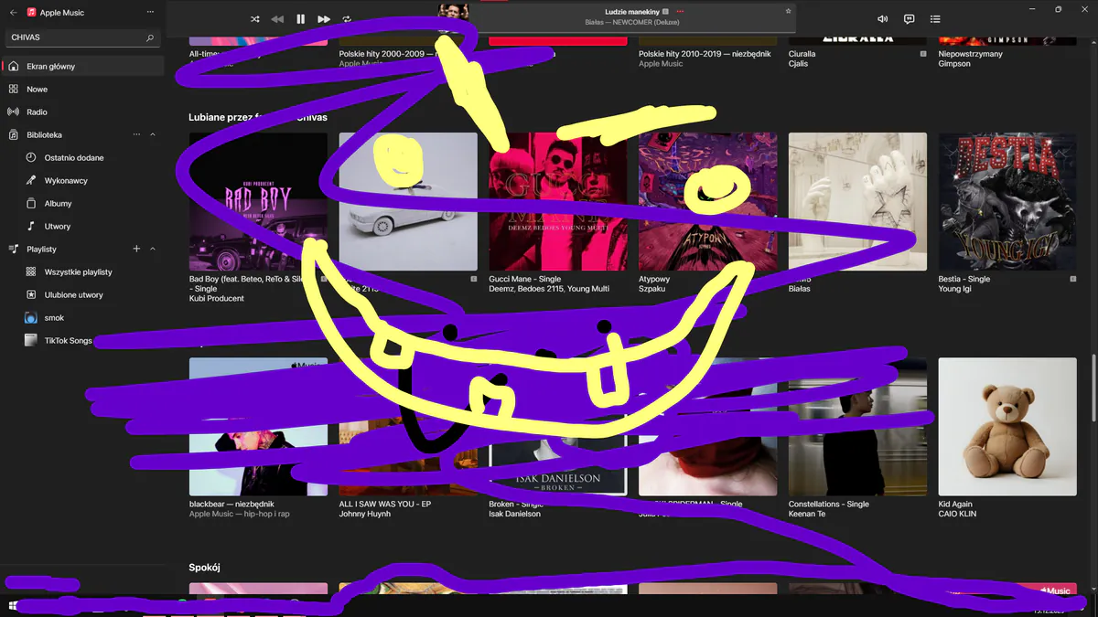Click the Keenan Te artist link
The height and width of the screenshot is (617, 1098).
point(806,514)
